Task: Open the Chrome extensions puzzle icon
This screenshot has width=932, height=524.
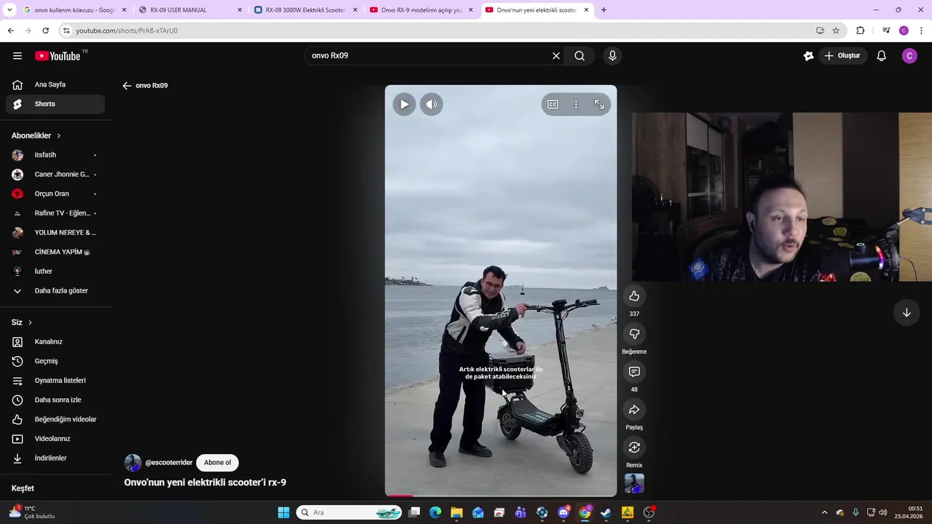Action: (x=861, y=31)
